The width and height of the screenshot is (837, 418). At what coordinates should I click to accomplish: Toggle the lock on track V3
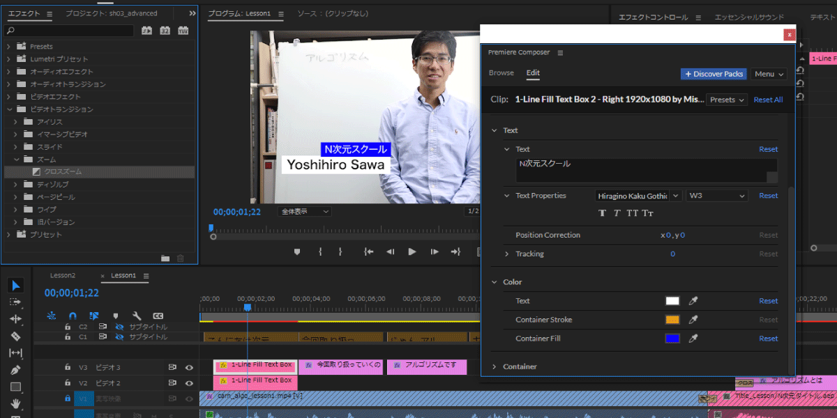pos(68,367)
